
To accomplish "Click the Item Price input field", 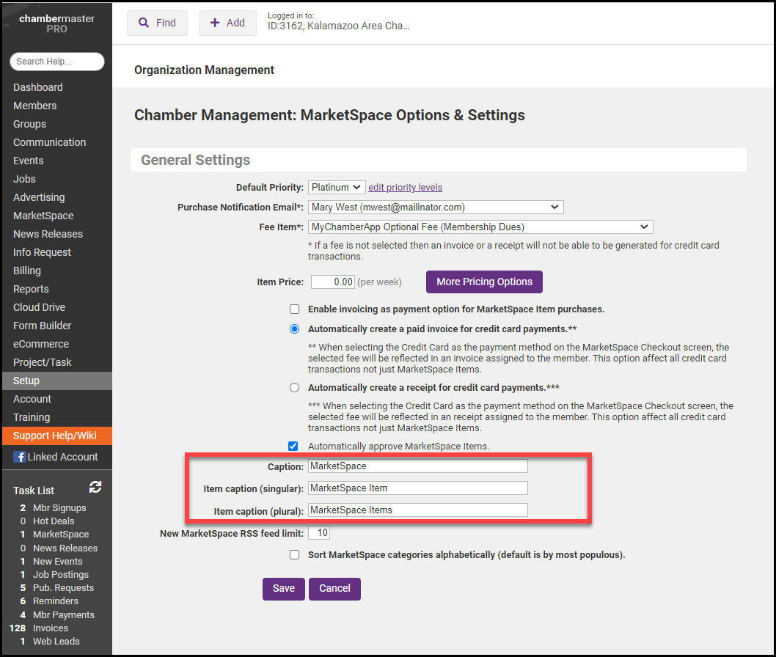I will coord(333,282).
